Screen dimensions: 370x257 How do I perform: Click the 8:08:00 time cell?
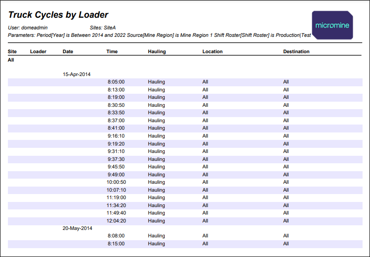116,236
